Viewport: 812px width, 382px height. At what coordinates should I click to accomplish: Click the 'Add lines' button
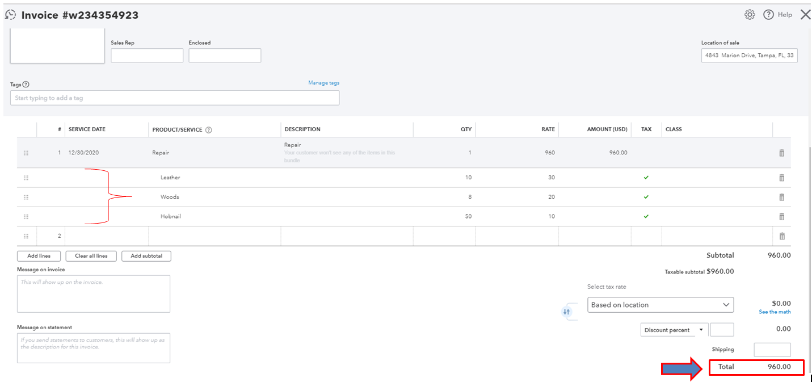(38, 255)
